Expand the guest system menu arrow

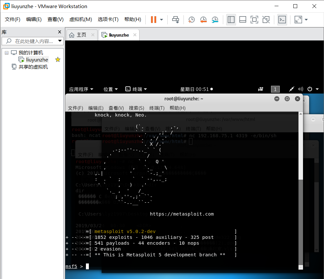(x=317, y=89)
